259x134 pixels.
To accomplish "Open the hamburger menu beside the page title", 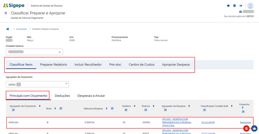I will pos(6,13).
